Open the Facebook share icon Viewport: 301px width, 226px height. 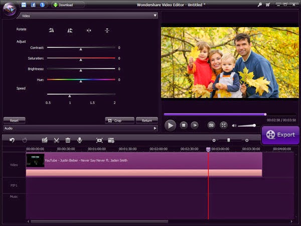click(33, 5)
